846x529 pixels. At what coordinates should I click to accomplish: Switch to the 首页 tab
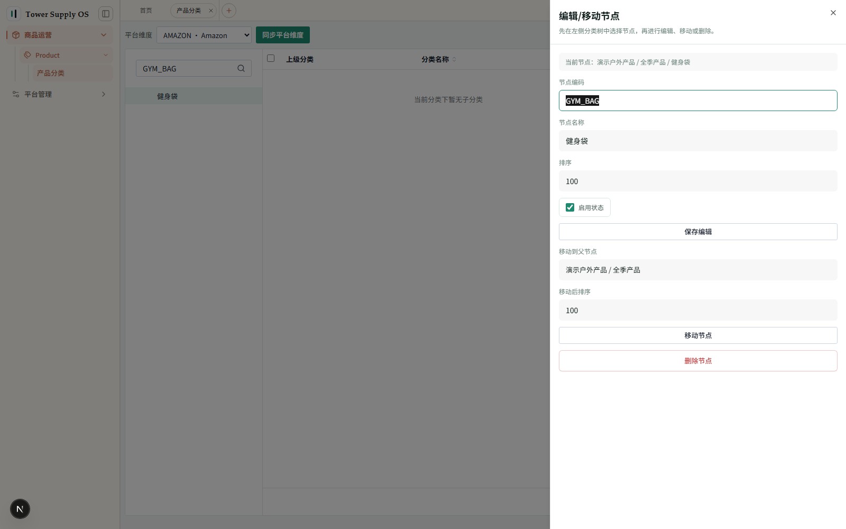point(146,11)
